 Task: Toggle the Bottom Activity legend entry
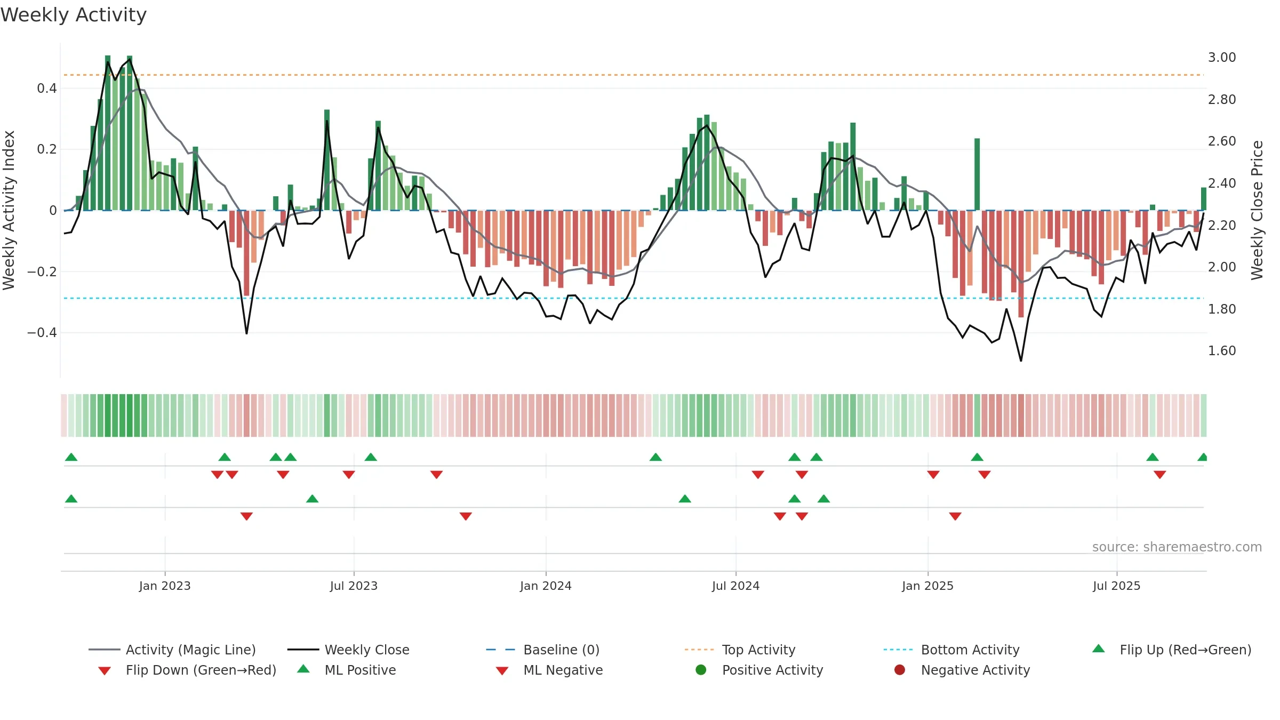951,650
